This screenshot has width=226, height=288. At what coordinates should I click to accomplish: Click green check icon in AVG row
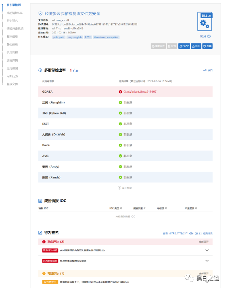(x=120, y=156)
